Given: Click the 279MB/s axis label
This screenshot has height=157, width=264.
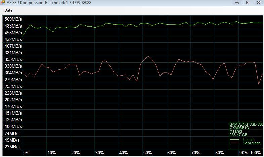Looking at the screenshot, I should tap(13, 80).
